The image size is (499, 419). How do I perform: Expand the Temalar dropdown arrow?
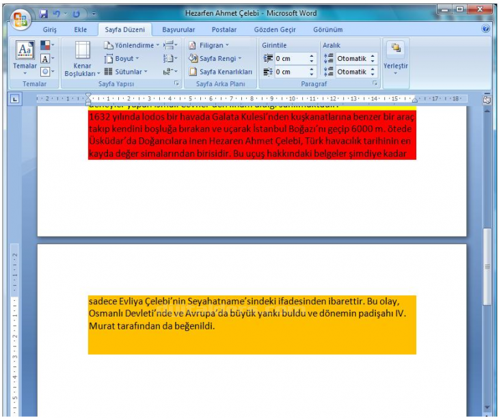click(x=25, y=74)
